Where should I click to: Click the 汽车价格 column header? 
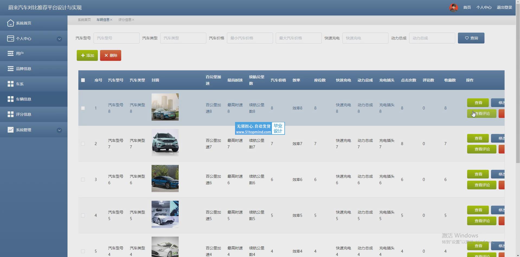(x=278, y=80)
